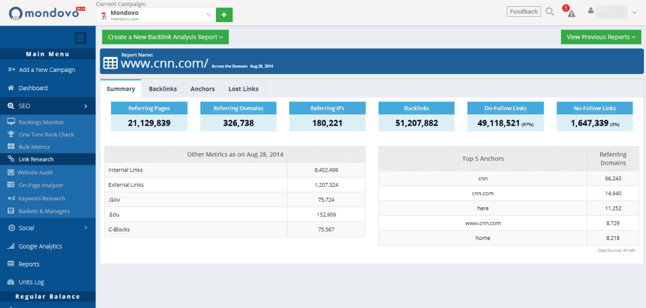Click the Social globe icon
The width and height of the screenshot is (646, 308).
pos(11,228)
